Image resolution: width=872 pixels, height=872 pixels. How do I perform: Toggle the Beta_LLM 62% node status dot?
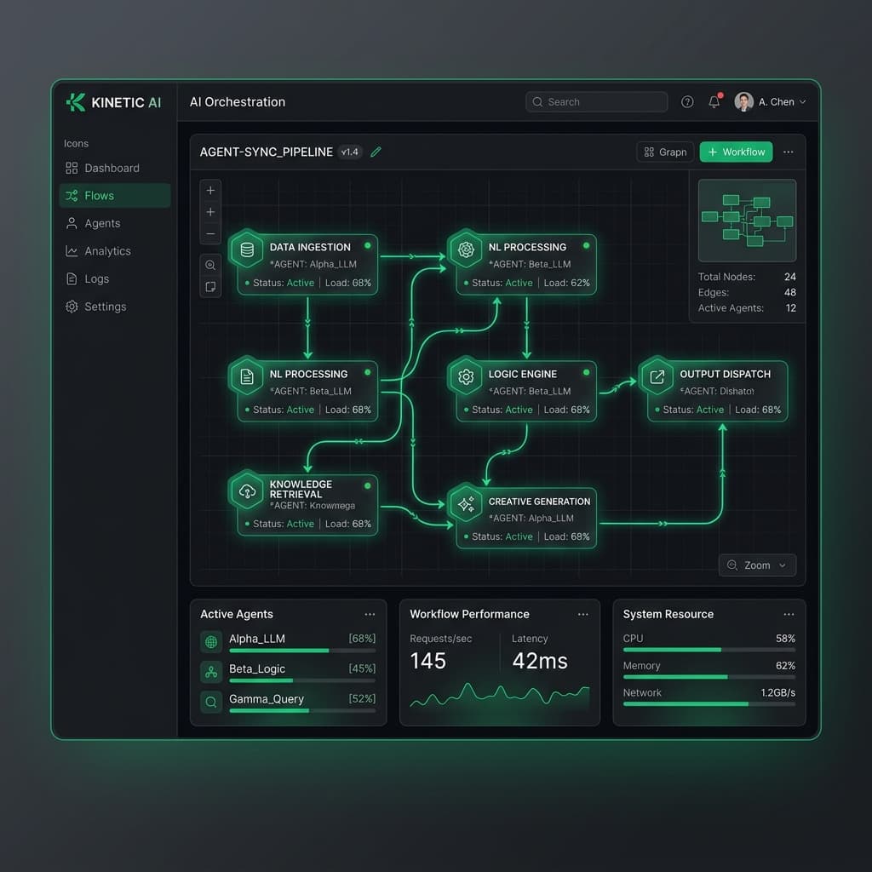coord(586,246)
